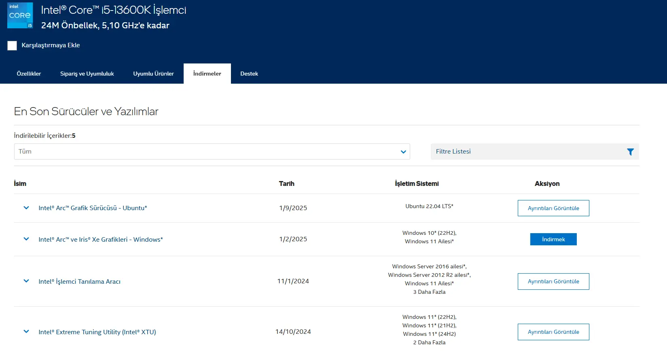Click the Aksiyon column header

(547, 183)
